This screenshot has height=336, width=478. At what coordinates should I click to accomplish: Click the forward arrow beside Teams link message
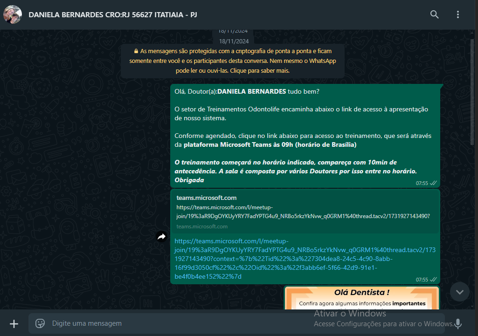(x=161, y=236)
